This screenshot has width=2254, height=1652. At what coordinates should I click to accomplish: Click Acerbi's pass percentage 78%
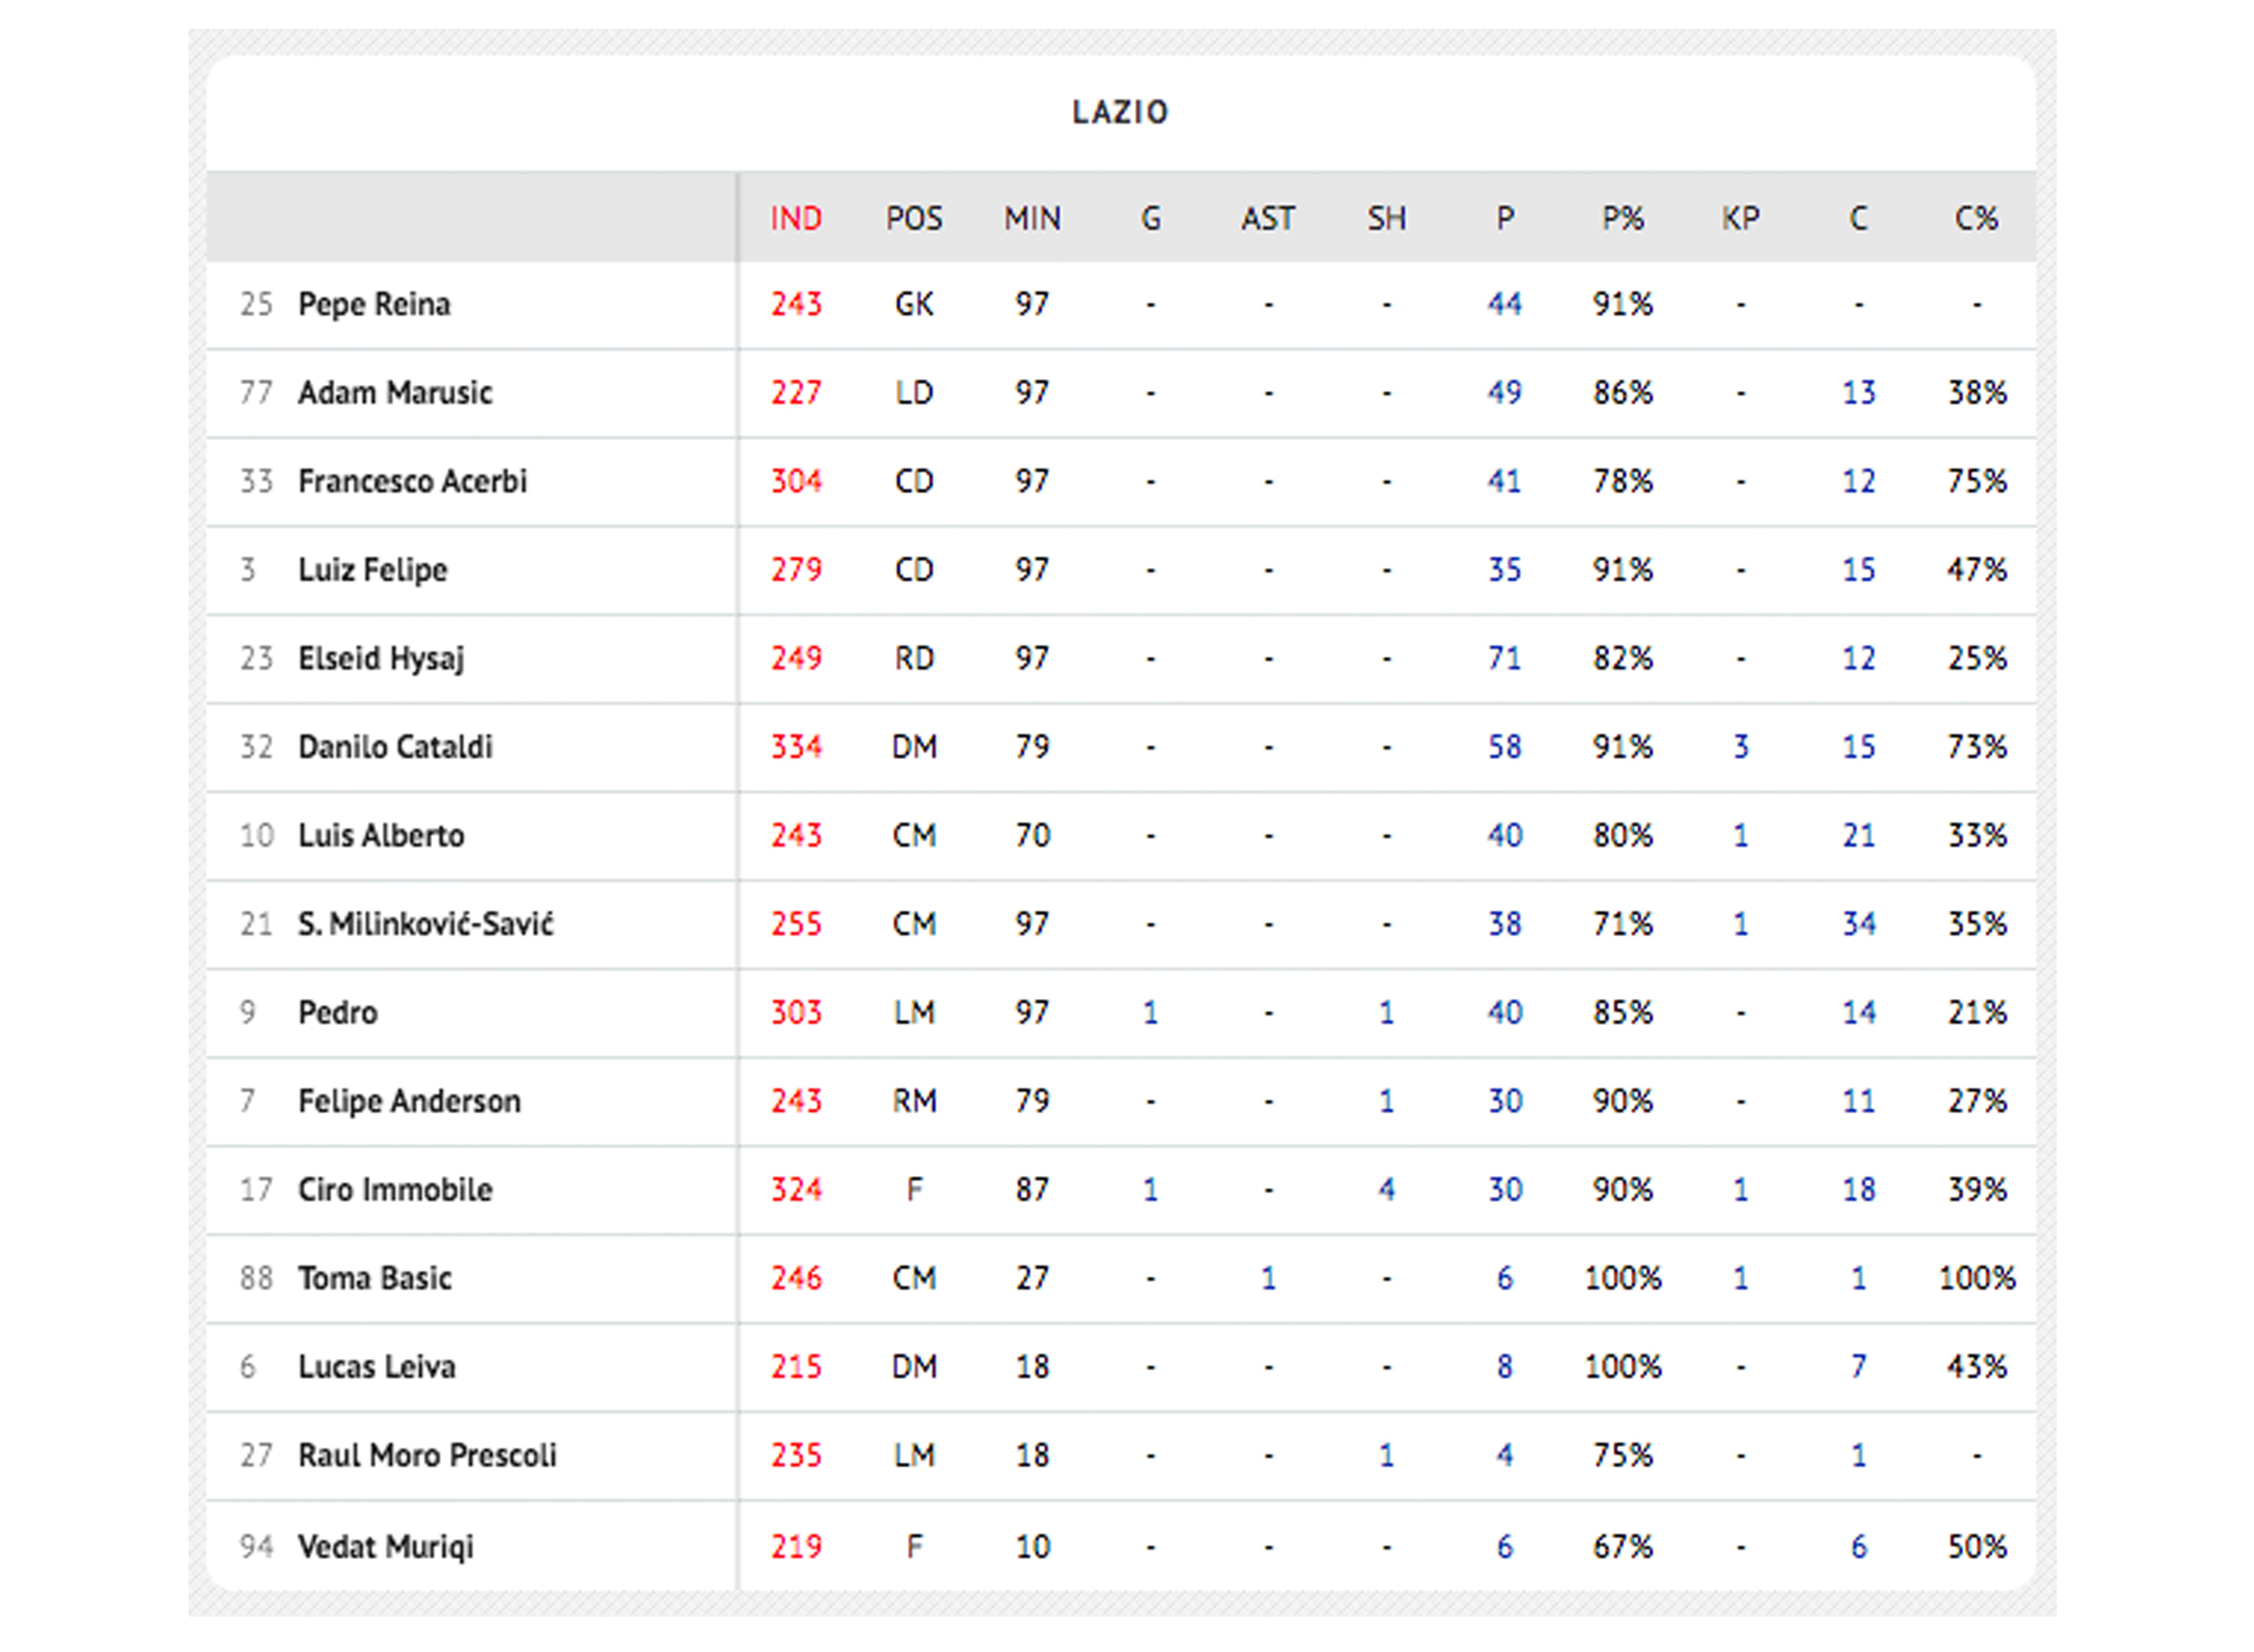[x=1622, y=481]
